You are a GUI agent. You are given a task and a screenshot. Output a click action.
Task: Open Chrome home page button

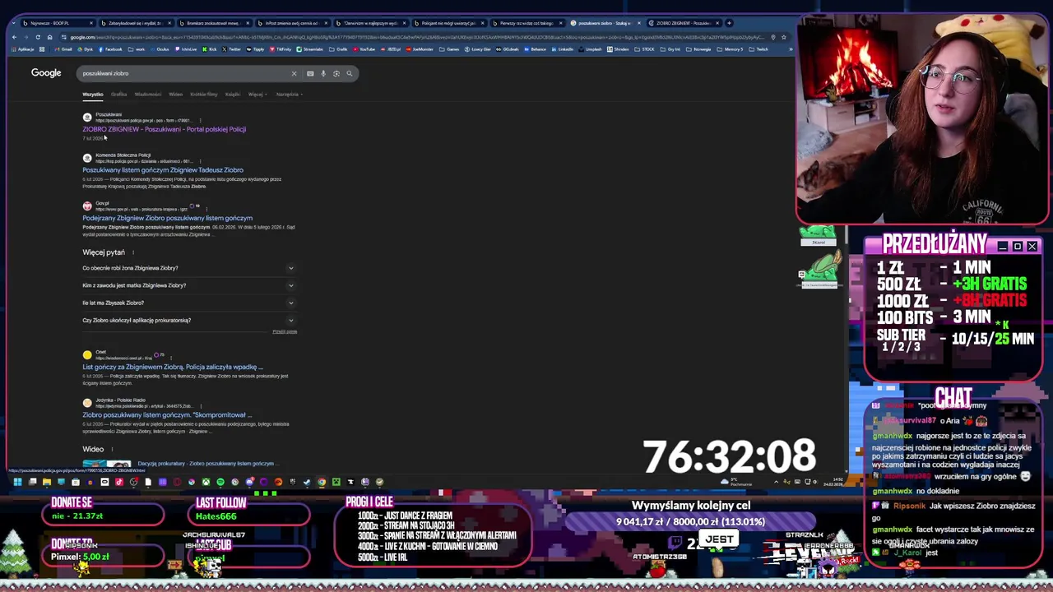tap(49, 37)
